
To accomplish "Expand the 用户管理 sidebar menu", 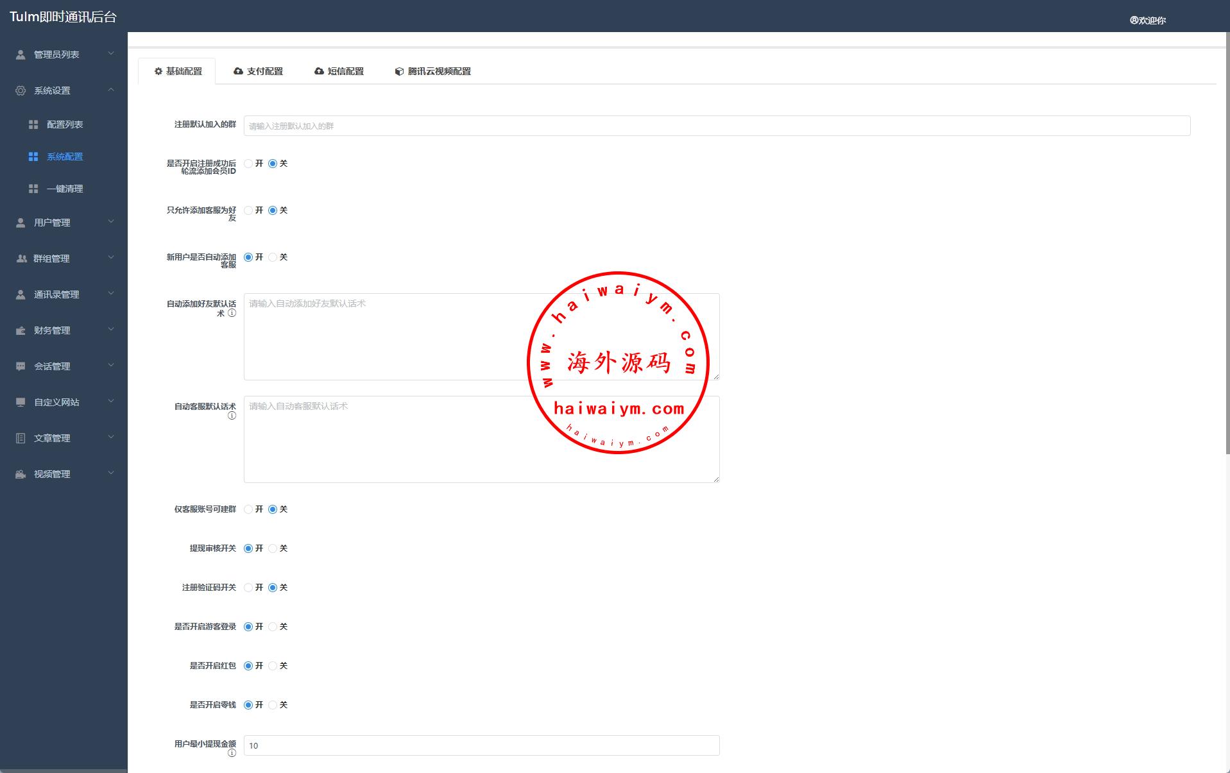I will [x=110, y=222].
